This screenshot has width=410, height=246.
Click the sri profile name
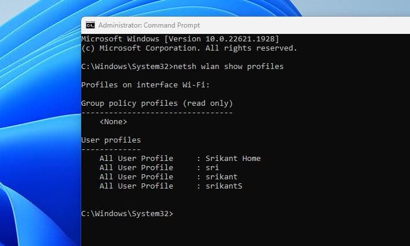(212, 167)
